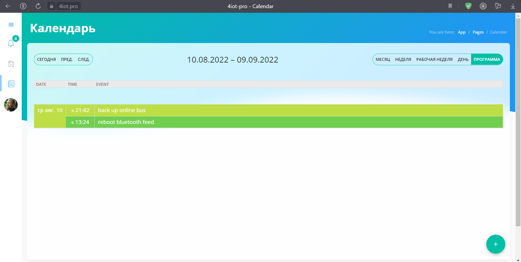Switch to the Неделя view
The image size is (521, 262).
tap(403, 60)
